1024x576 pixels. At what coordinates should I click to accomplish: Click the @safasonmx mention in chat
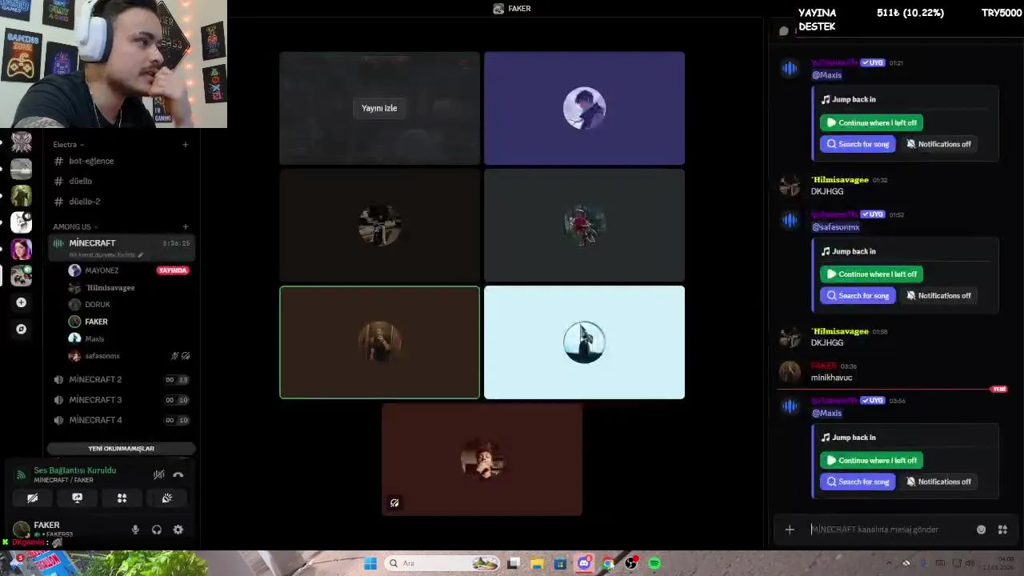click(836, 227)
